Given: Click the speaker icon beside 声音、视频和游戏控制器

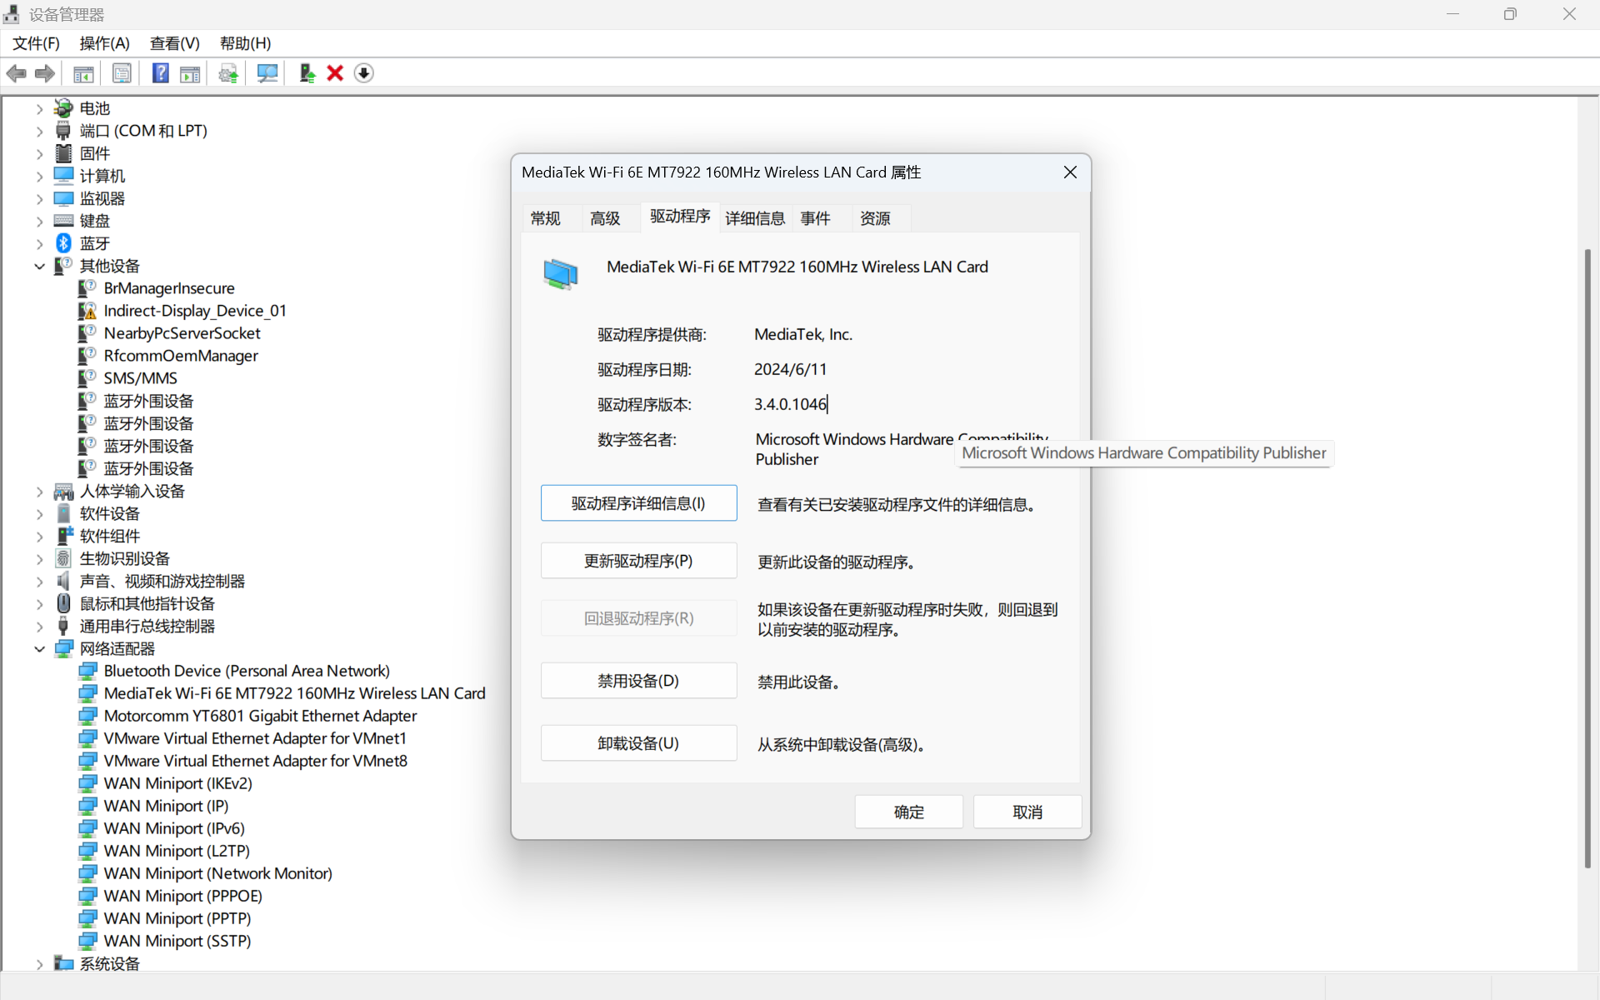Looking at the screenshot, I should (x=63, y=581).
